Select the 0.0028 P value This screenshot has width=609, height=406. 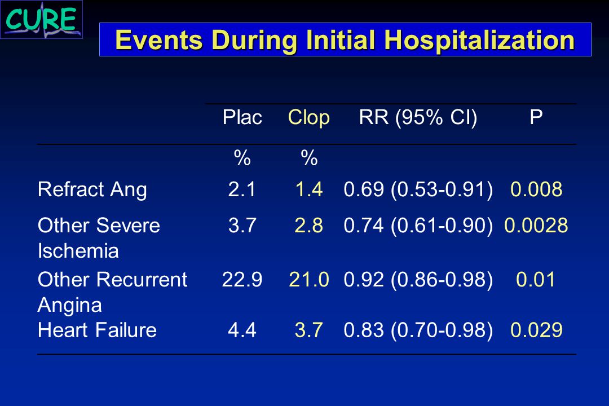[x=536, y=226]
